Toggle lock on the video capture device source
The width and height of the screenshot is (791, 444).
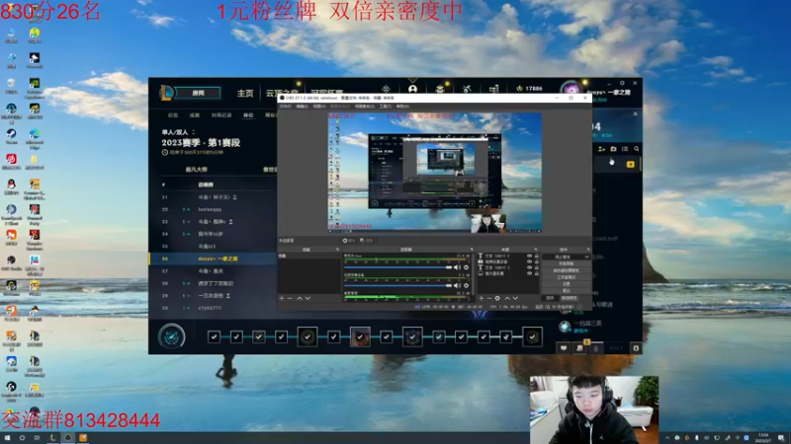(536, 261)
